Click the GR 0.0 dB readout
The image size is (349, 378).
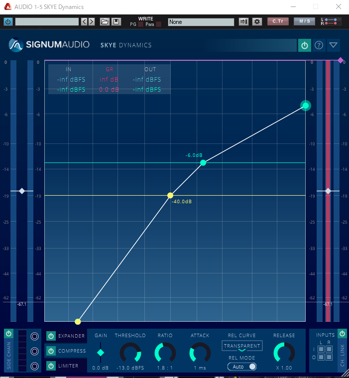tap(109, 90)
